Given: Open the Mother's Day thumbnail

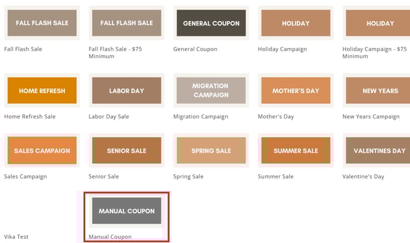Looking at the screenshot, I should click(296, 91).
